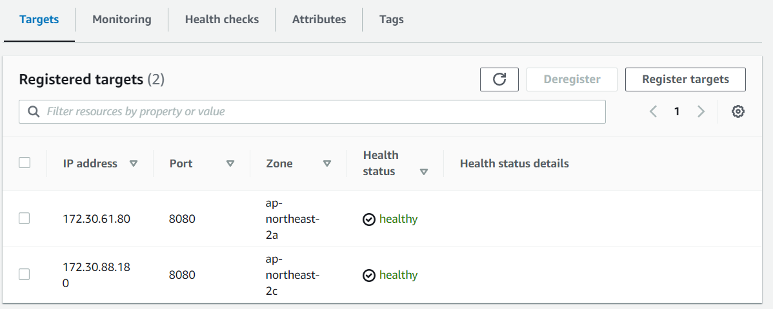Click healthy status icon for 172.30.88.180
The height and width of the screenshot is (309, 773).
369,276
